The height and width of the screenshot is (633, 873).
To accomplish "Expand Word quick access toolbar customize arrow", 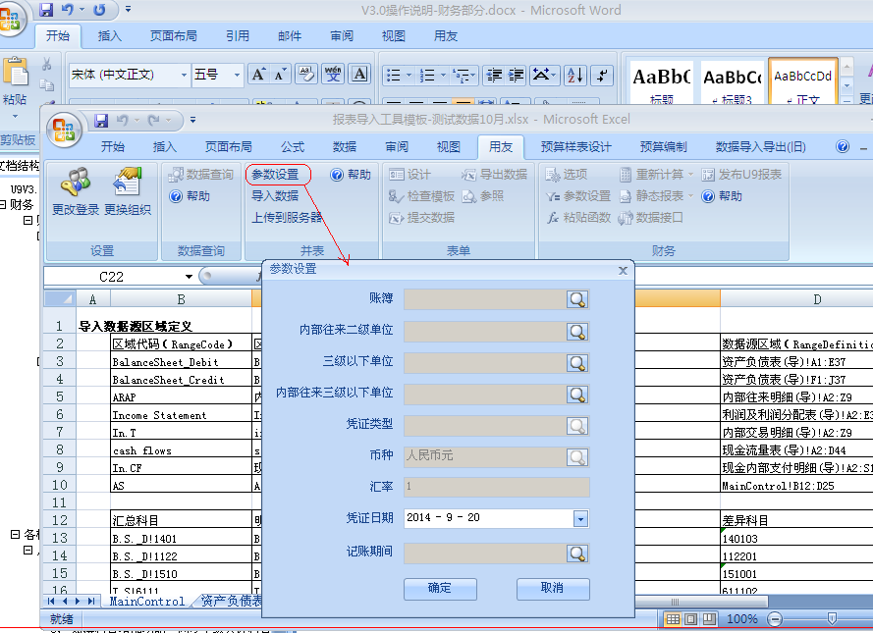I will point(128,10).
